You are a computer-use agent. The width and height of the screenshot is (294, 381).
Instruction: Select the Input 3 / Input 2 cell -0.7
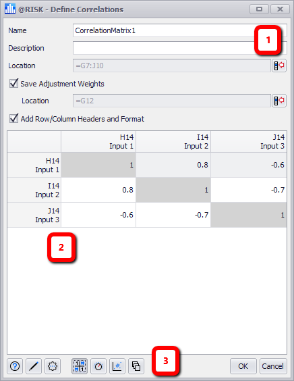point(173,215)
